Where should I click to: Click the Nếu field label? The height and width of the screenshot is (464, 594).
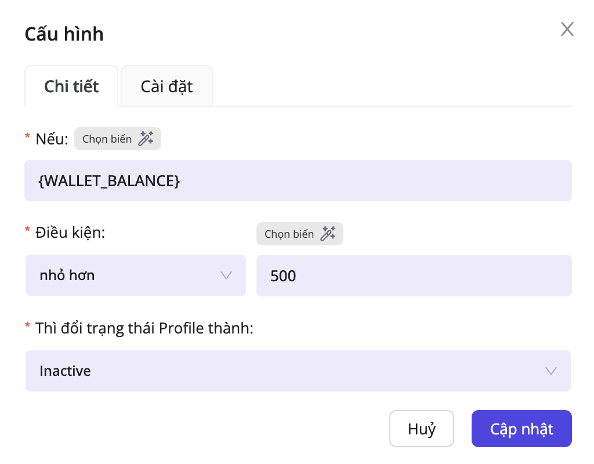pos(52,139)
